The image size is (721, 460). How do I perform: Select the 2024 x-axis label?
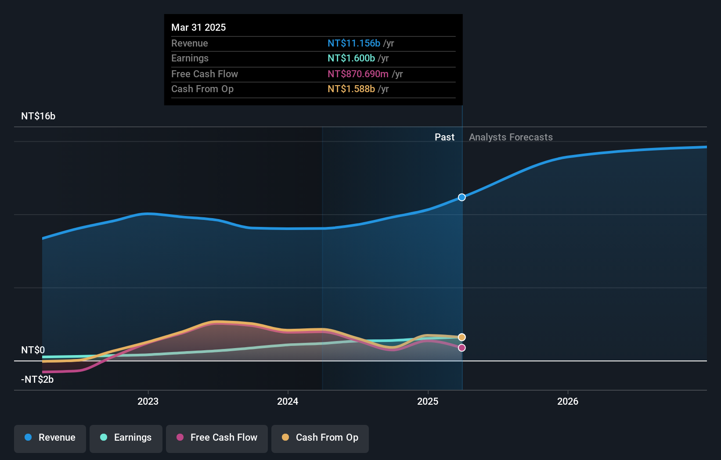pos(288,401)
